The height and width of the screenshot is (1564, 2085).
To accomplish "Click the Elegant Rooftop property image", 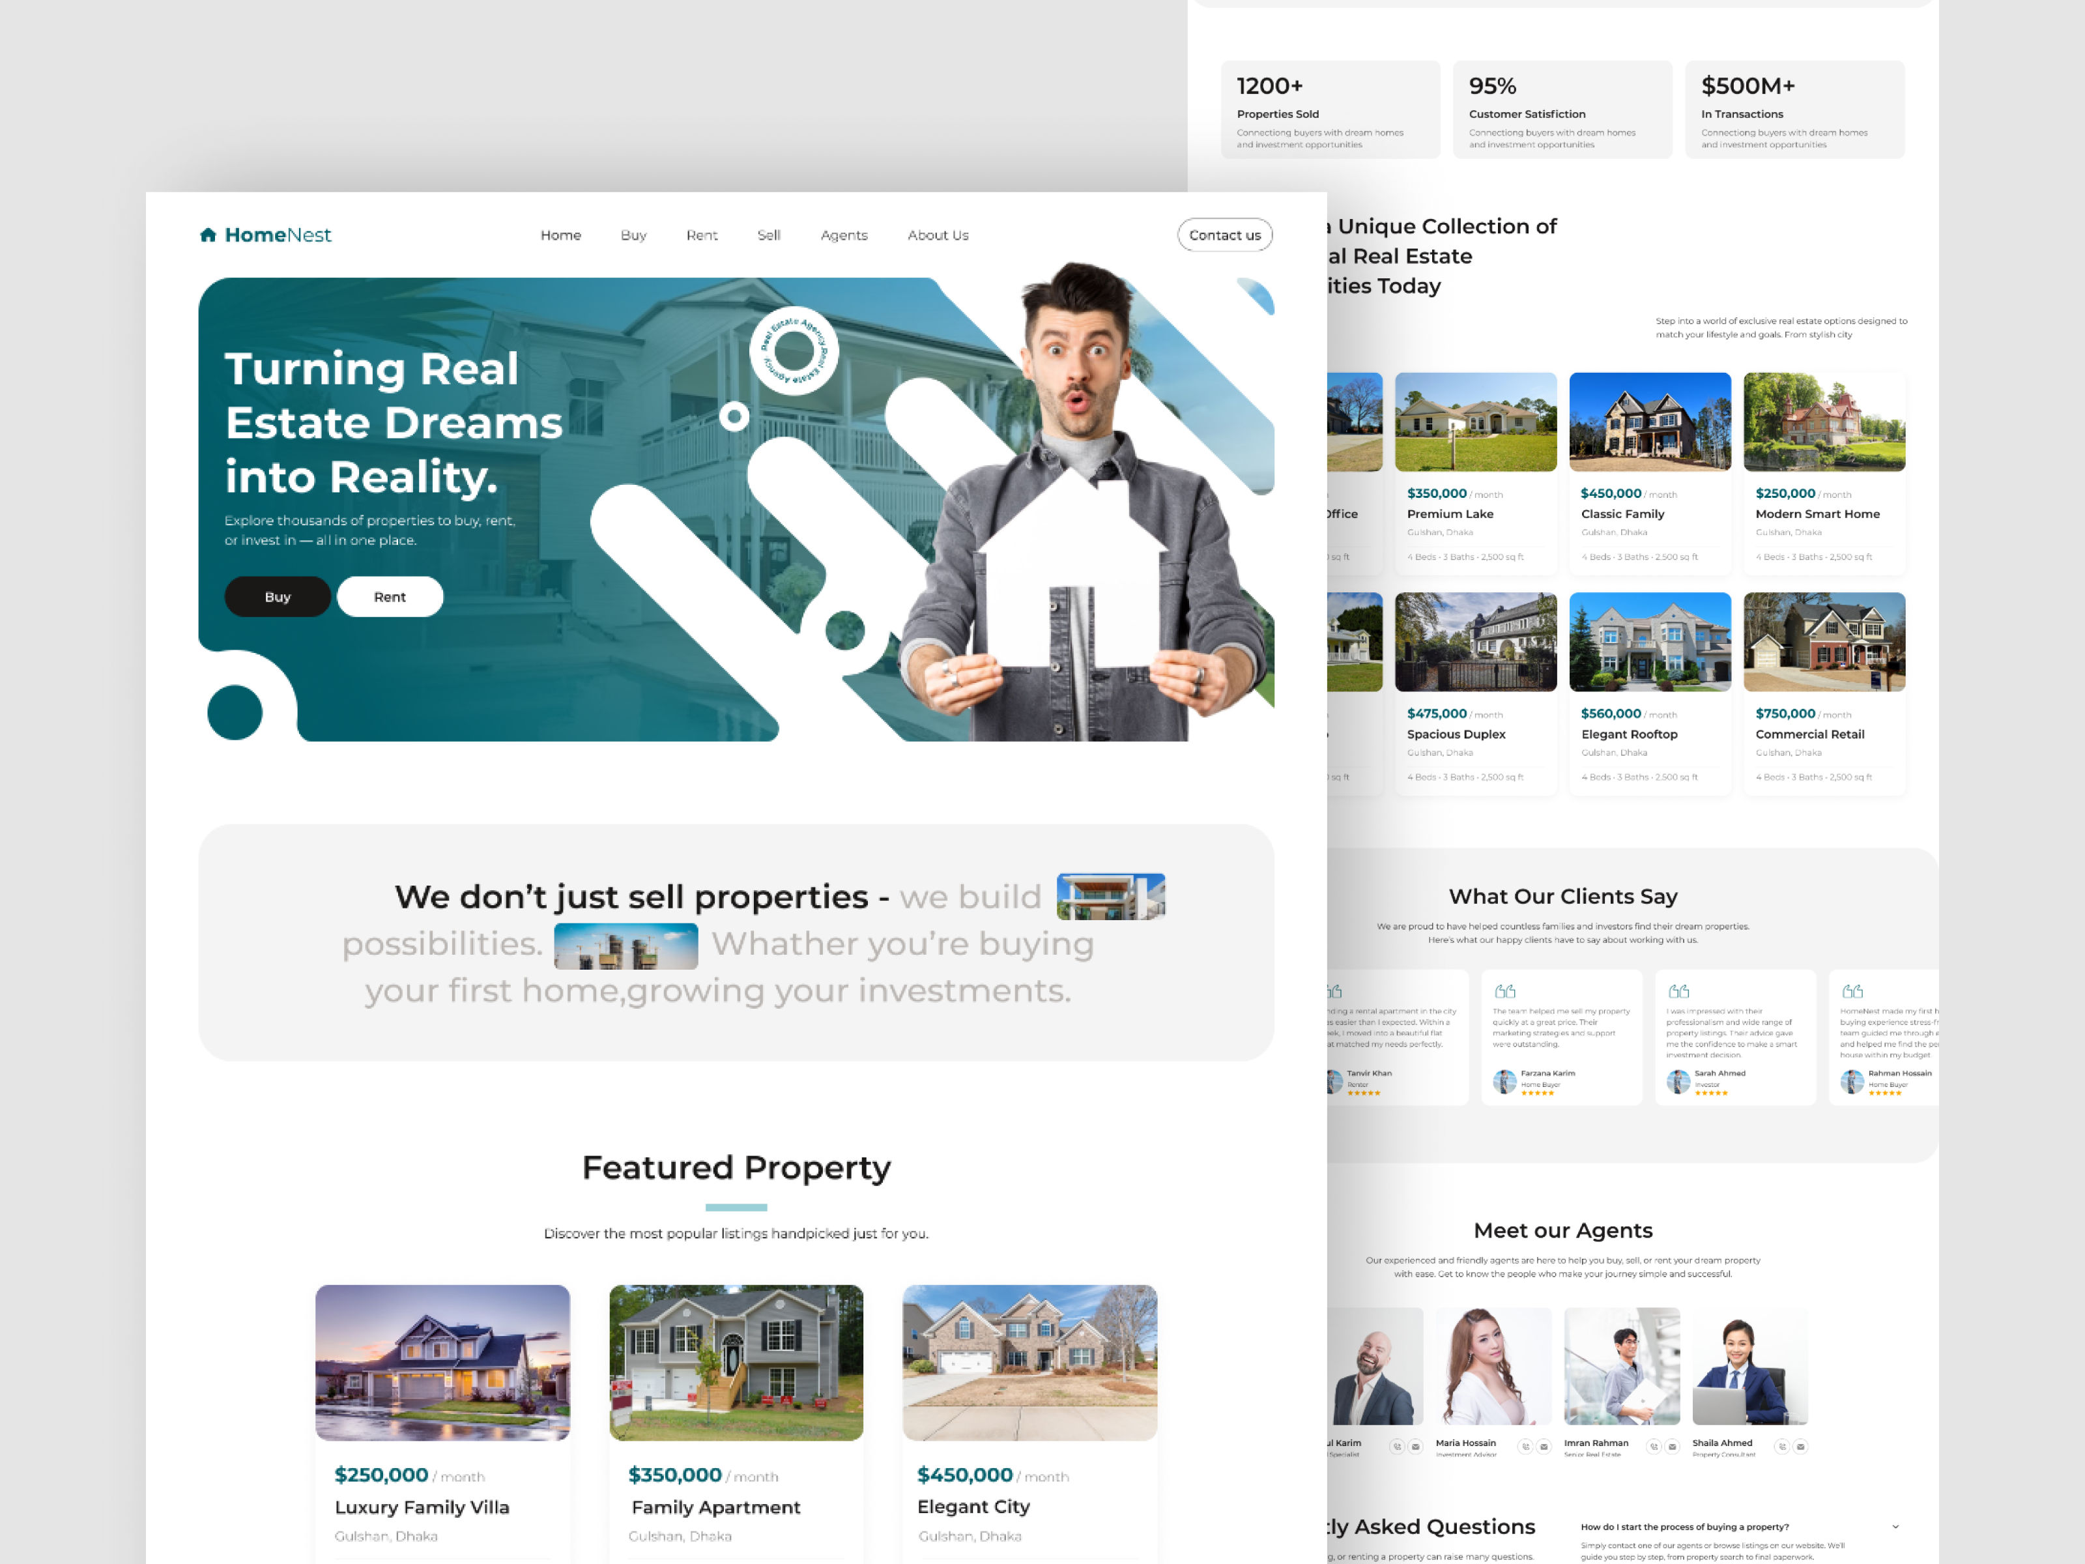I will coord(1650,641).
